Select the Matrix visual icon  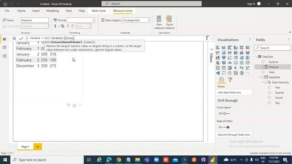coord(229,68)
